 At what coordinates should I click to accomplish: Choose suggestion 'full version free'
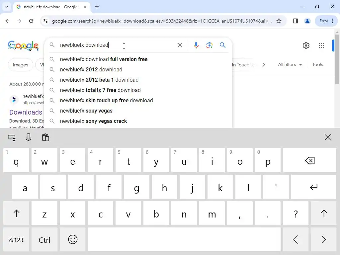(x=138, y=59)
